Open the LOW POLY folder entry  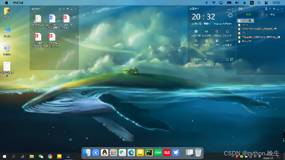257,29
